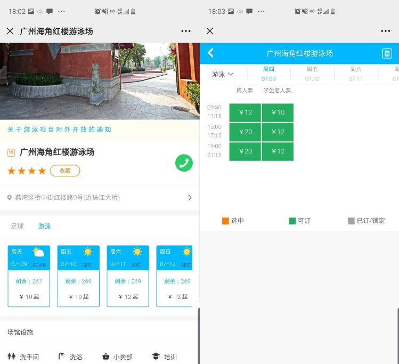Tap the 小卖部 shop facility icon
The image size is (399, 364).
(x=106, y=357)
